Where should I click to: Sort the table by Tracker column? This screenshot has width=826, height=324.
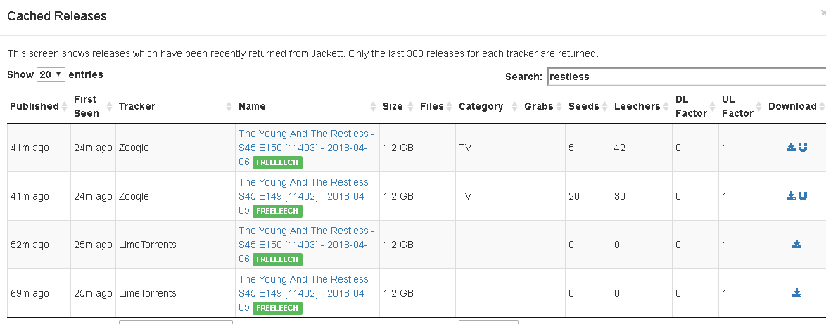[136, 106]
